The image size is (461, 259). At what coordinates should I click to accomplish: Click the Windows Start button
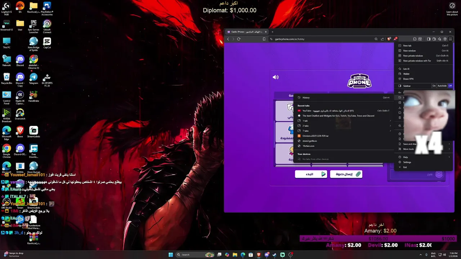171,255
